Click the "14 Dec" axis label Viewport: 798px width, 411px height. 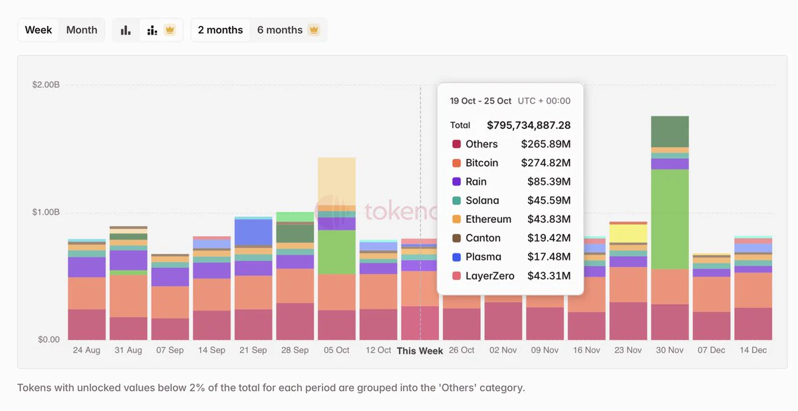tap(753, 350)
